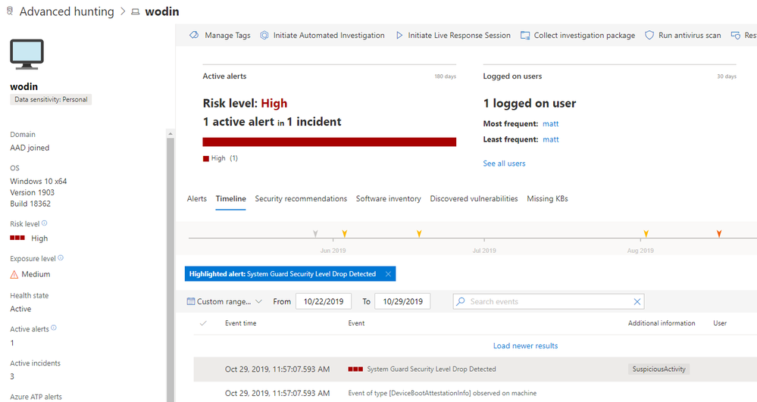
Task: Click the calendar icon beside Custom range
Action: point(191,301)
